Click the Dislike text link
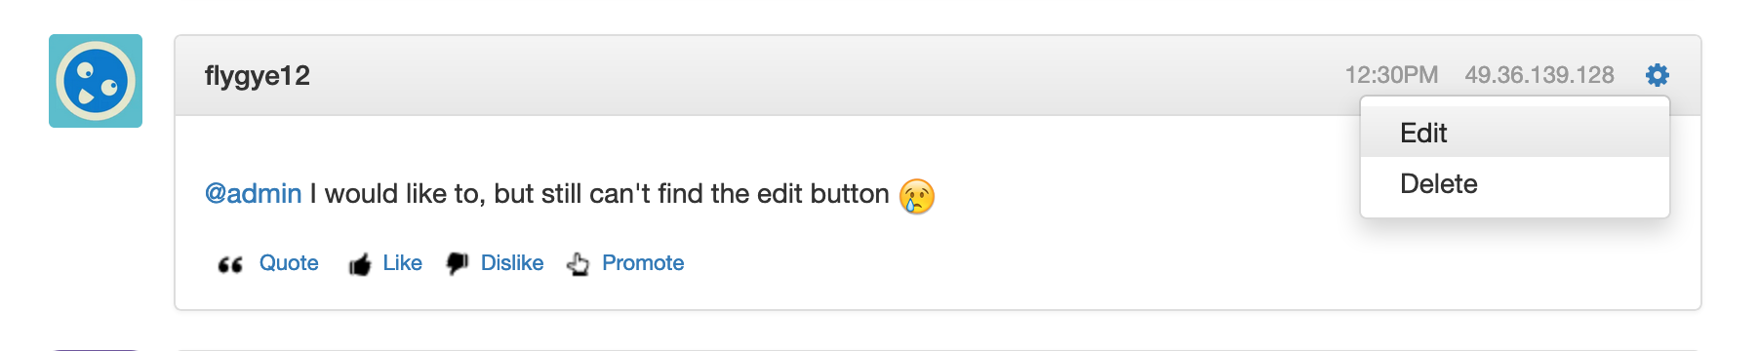Image resolution: width=1758 pixels, height=351 pixels. 512,263
